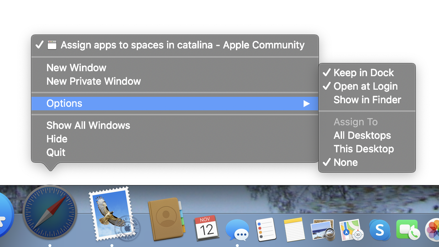Launch the Preview app icon
Image resolution: width=439 pixels, height=247 pixels.
[323, 230]
